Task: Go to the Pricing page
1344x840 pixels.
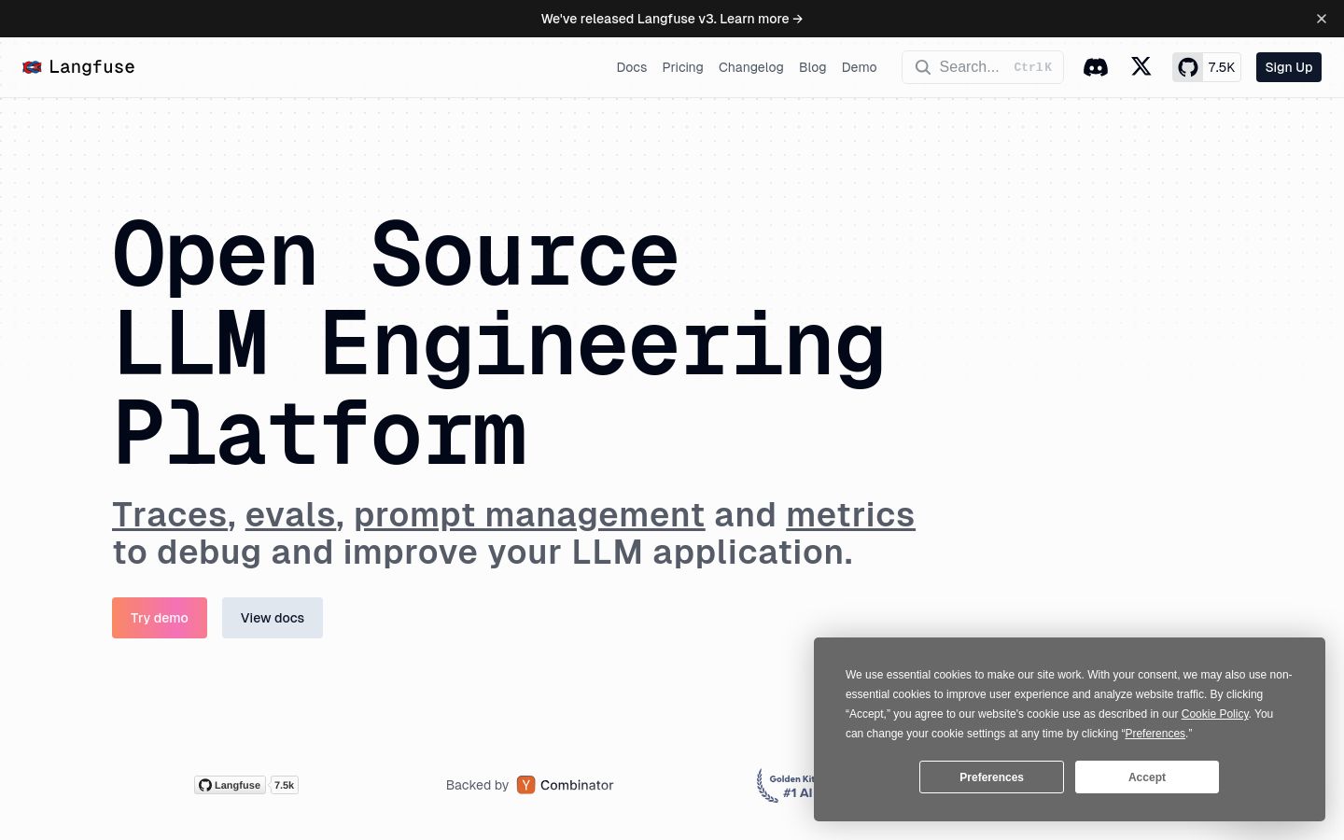Action: [682, 67]
